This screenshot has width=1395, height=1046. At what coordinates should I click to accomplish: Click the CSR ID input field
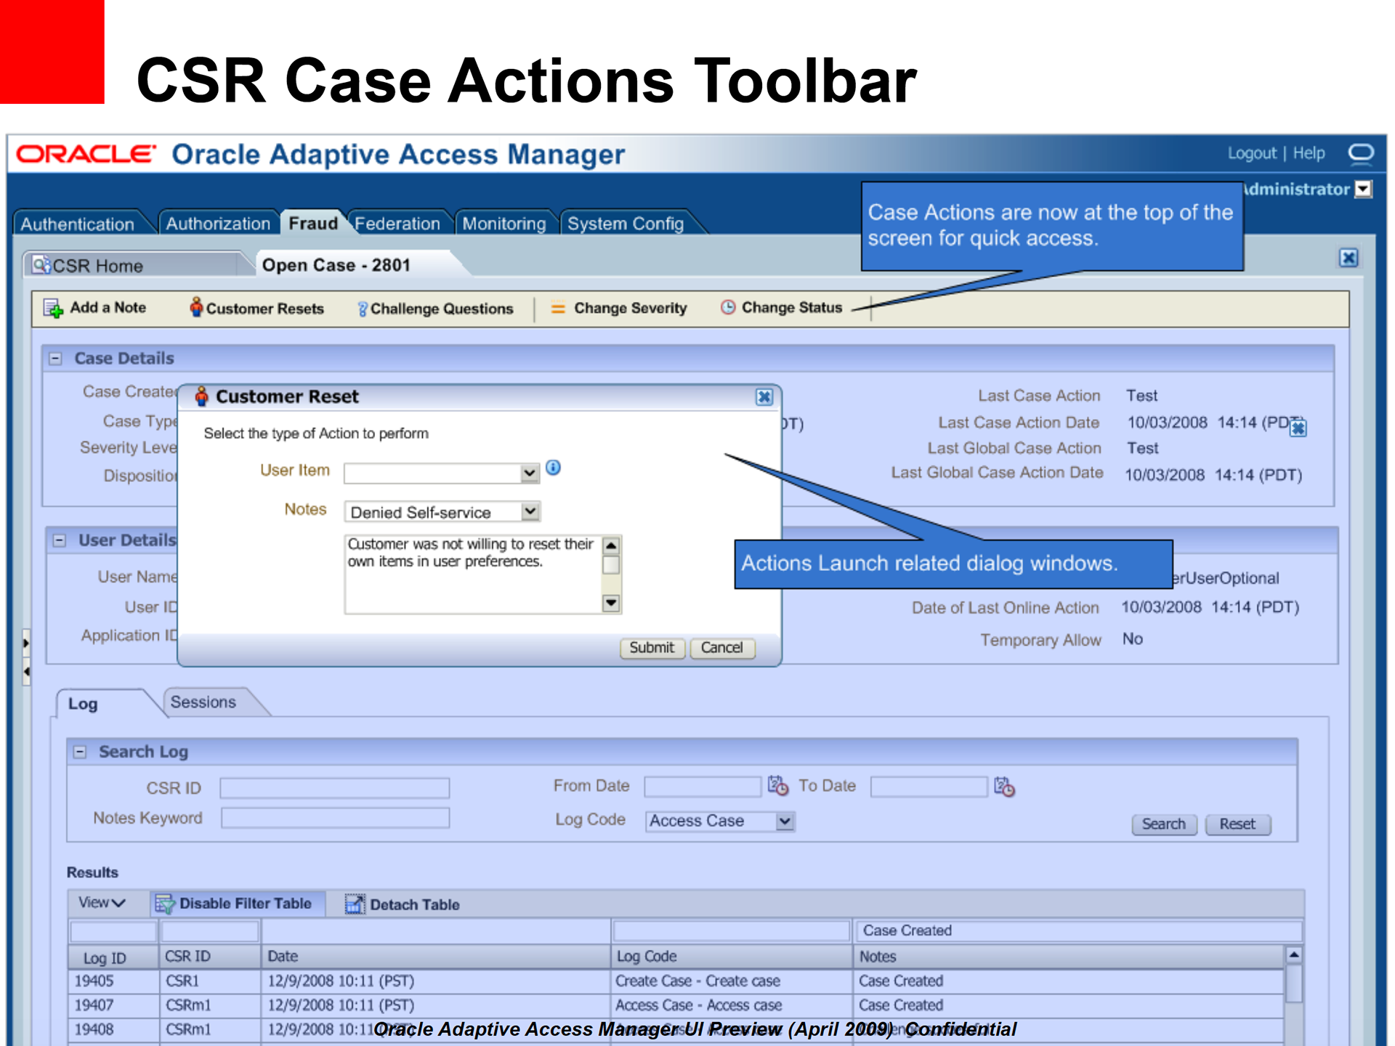pos(335,788)
